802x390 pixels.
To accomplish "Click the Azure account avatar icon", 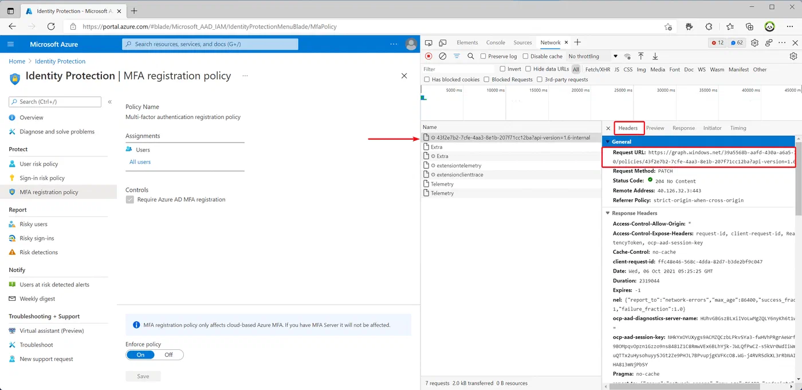I will click(411, 44).
